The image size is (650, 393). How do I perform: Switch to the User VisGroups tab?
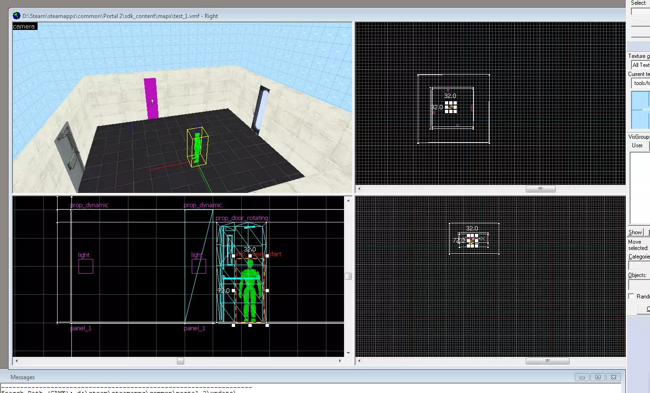(637, 146)
